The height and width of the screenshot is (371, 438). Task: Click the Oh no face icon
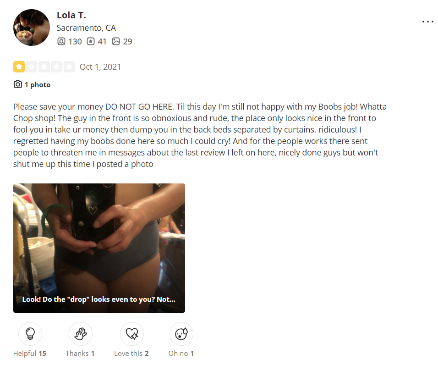point(181,333)
